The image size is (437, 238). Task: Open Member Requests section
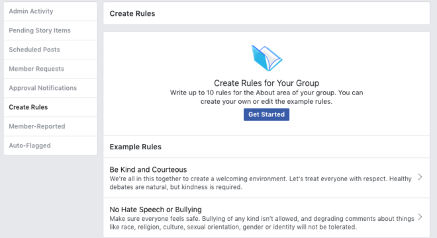pyautogui.click(x=50, y=69)
